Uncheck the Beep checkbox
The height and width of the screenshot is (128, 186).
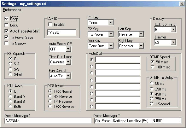point(6,19)
